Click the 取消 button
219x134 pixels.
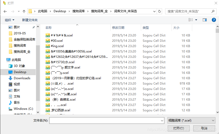click(x=204, y=128)
